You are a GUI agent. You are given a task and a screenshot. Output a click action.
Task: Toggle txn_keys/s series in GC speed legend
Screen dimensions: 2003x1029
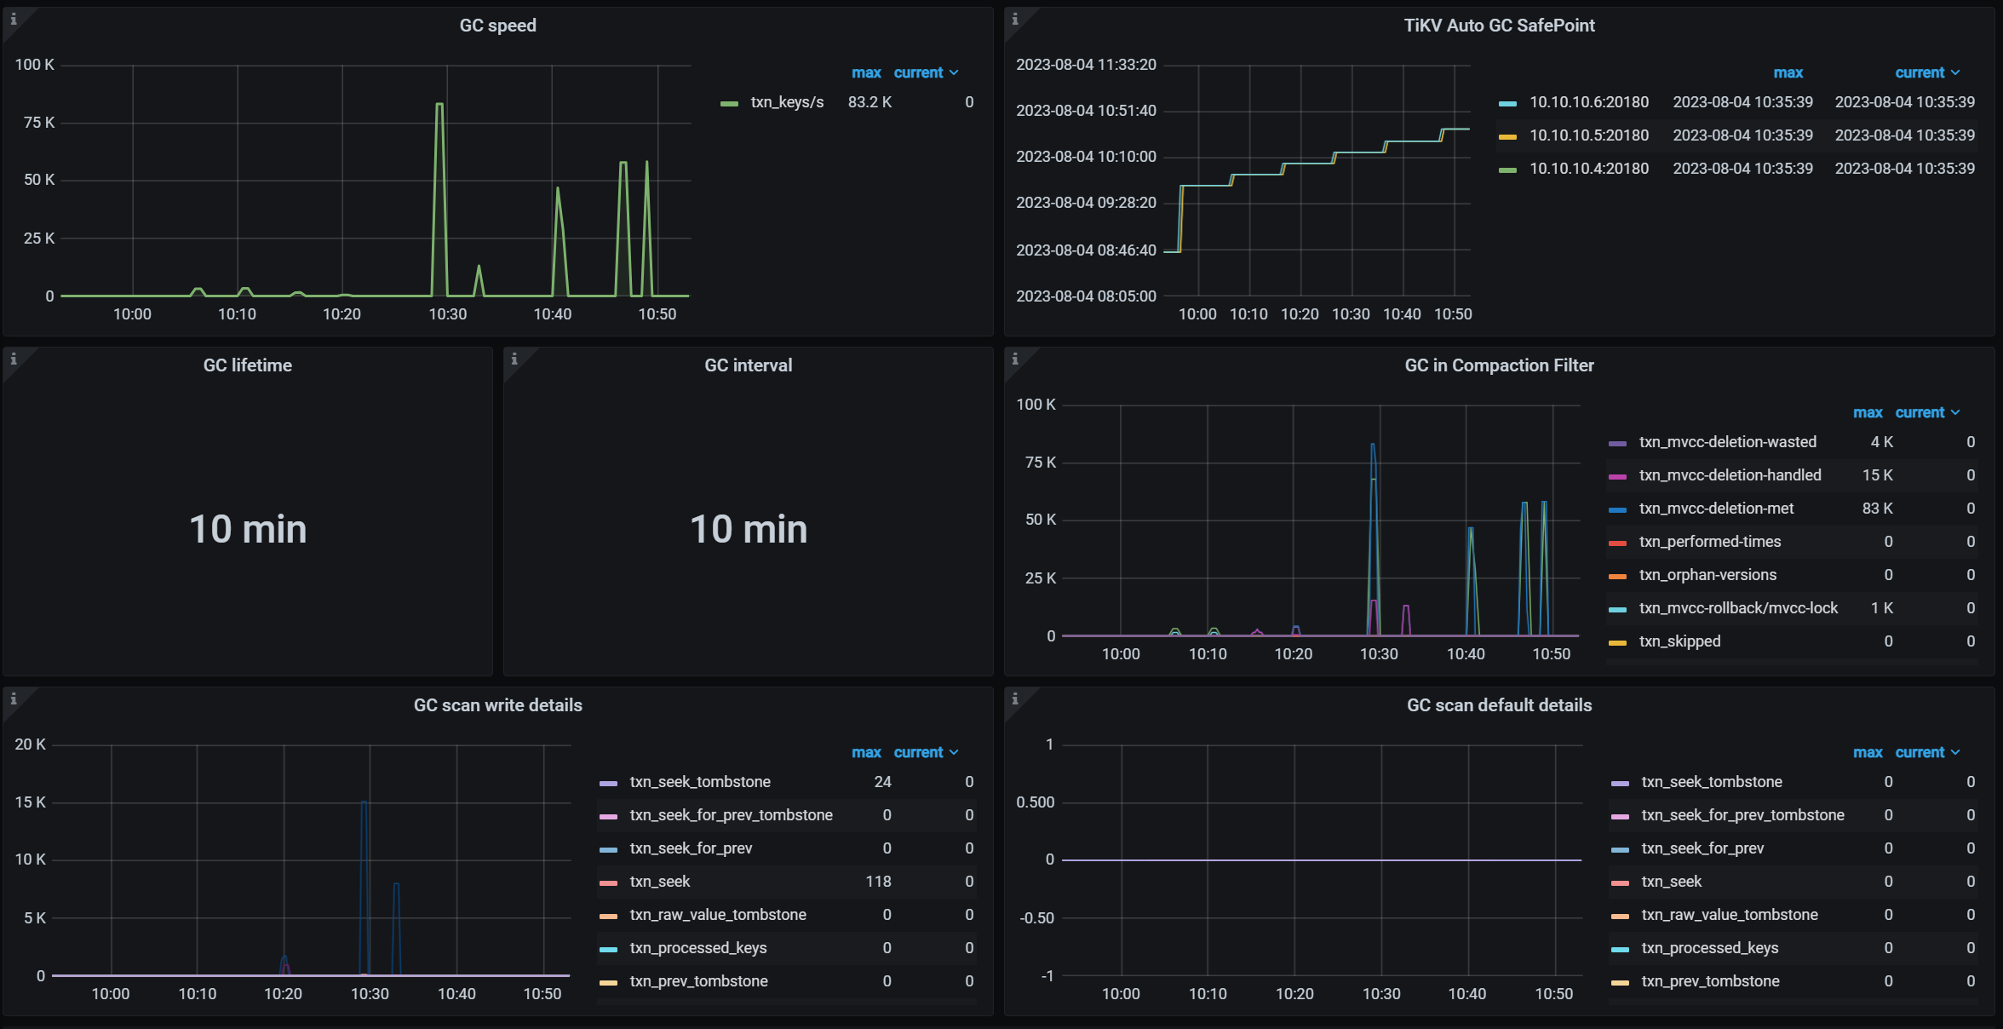click(x=786, y=102)
